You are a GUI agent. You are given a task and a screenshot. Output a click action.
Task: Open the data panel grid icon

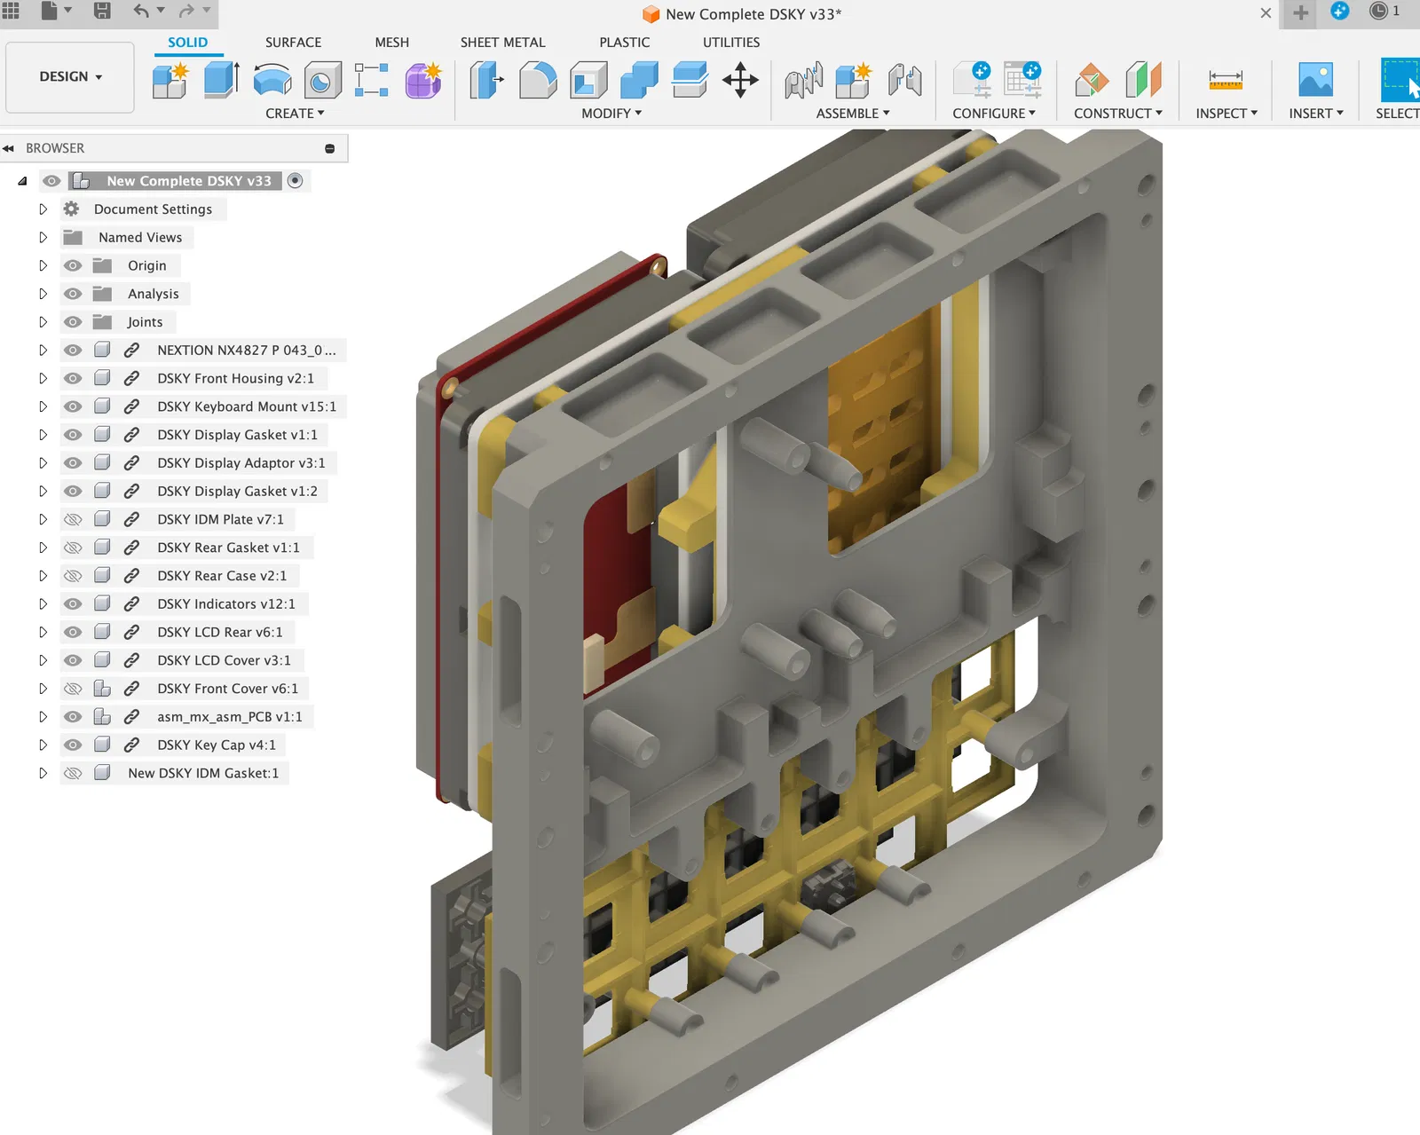click(11, 11)
